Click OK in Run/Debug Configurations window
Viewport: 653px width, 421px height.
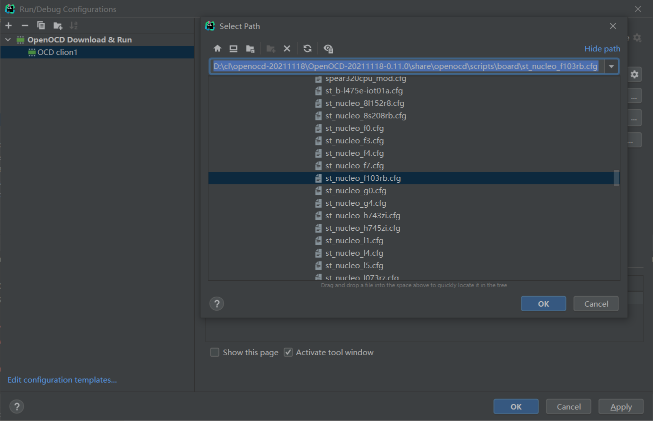[x=516, y=407]
